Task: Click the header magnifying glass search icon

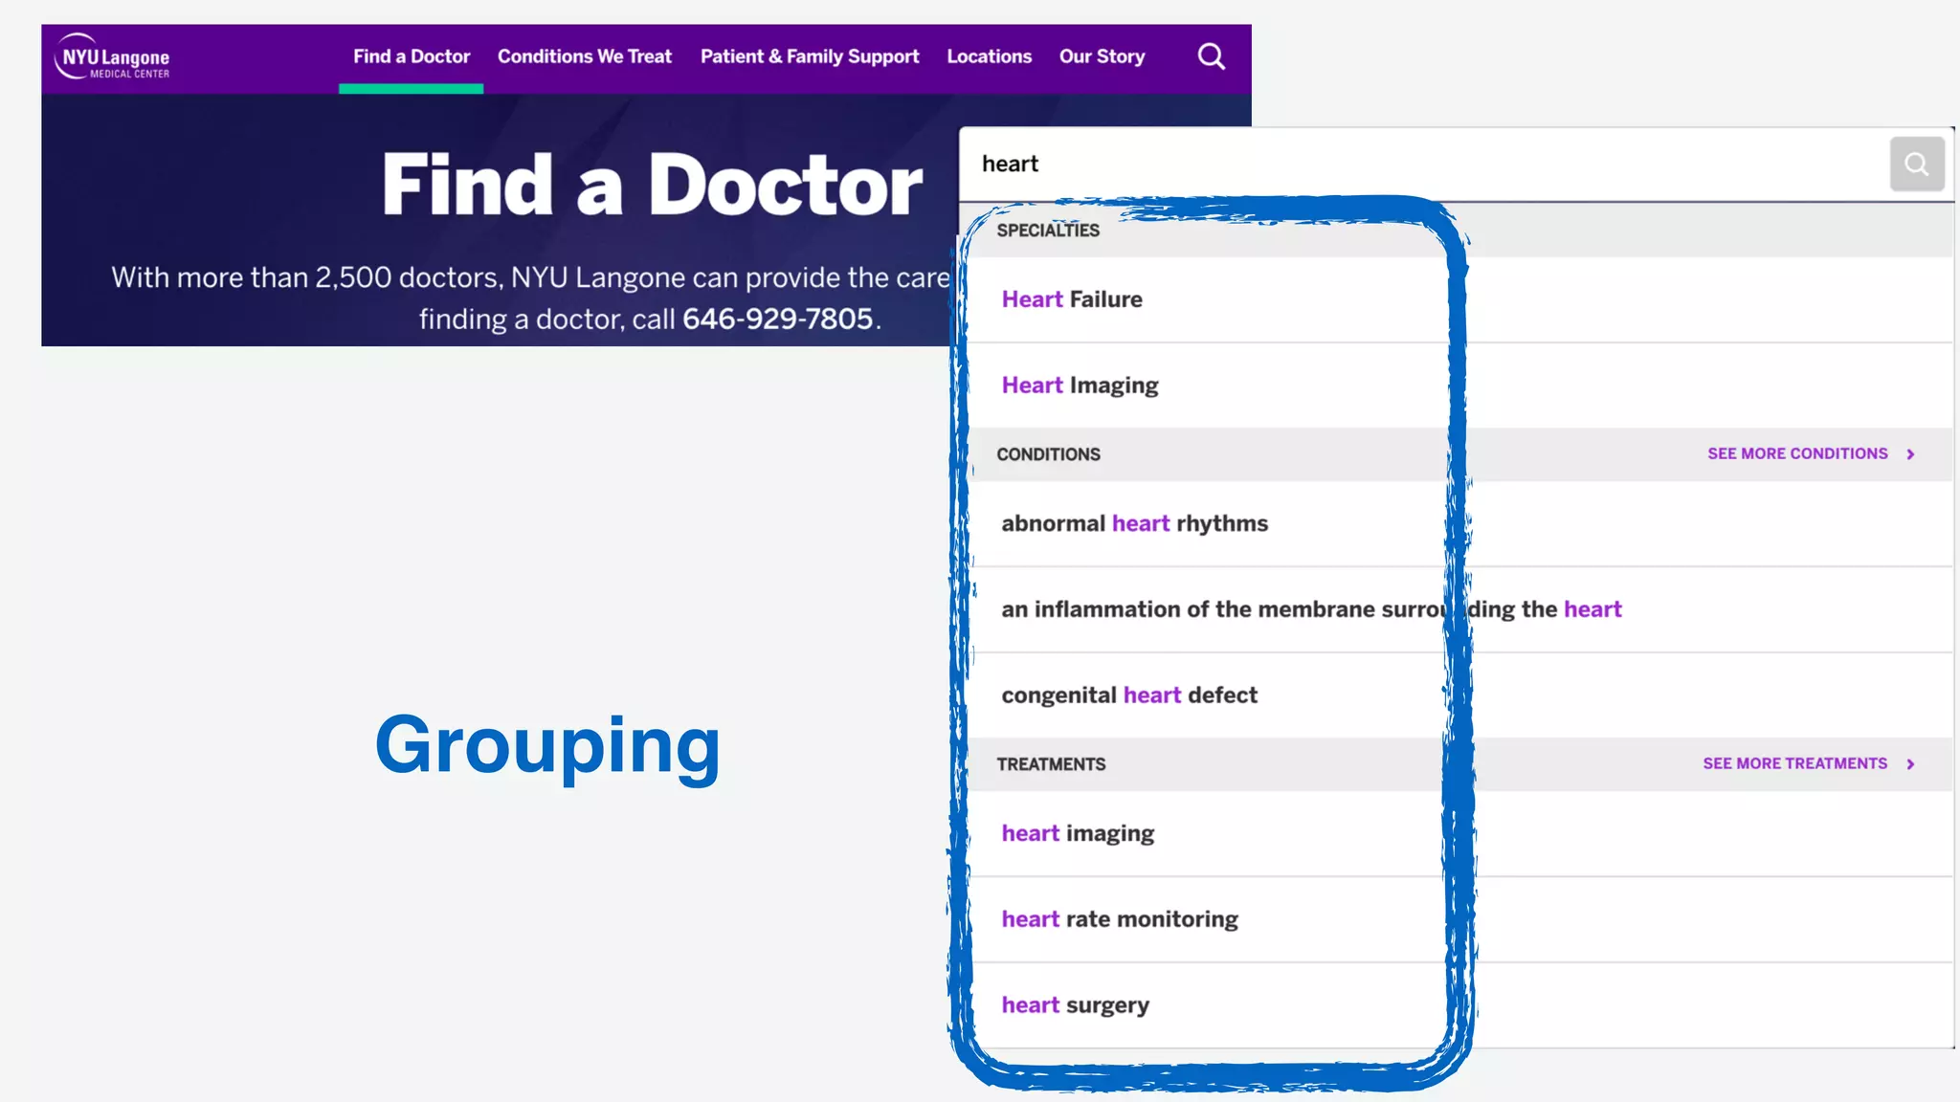Action: 1211,57
